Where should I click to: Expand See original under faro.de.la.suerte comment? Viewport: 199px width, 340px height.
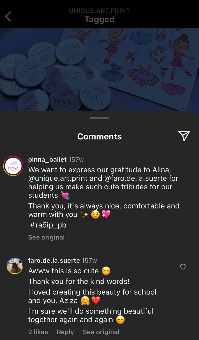click(101, 332)
